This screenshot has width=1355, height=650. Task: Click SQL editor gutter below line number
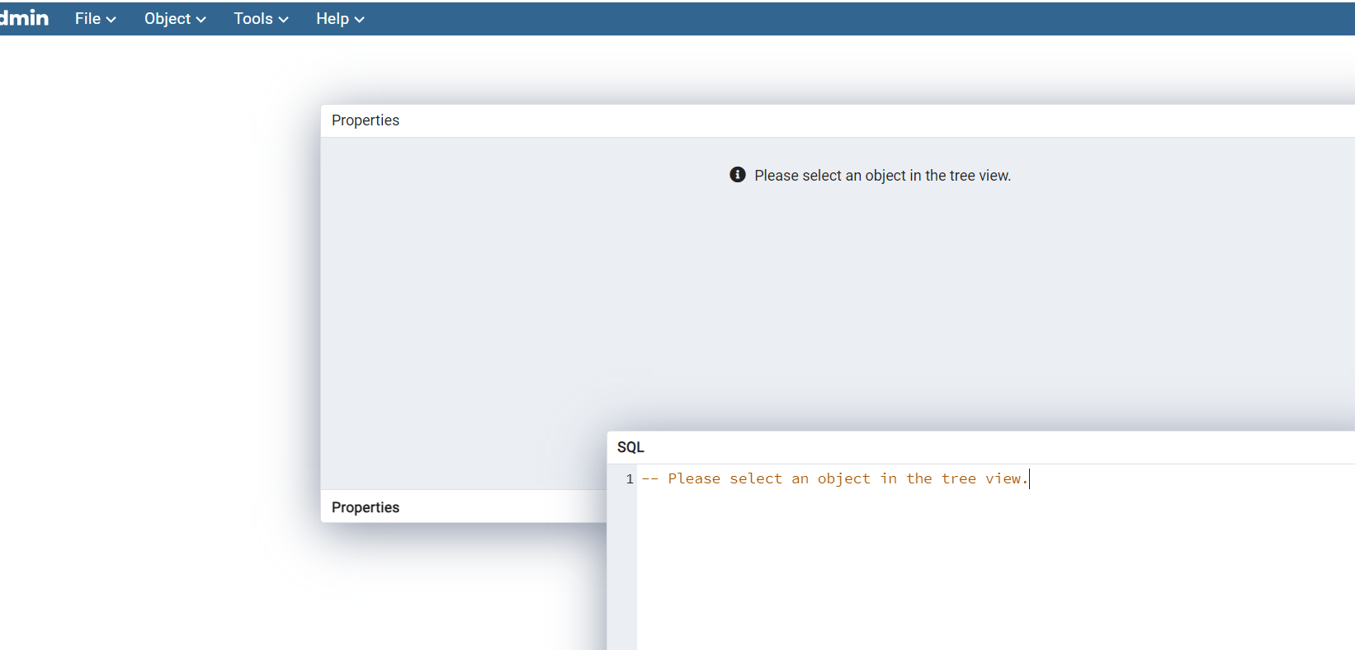click(622, 569)
